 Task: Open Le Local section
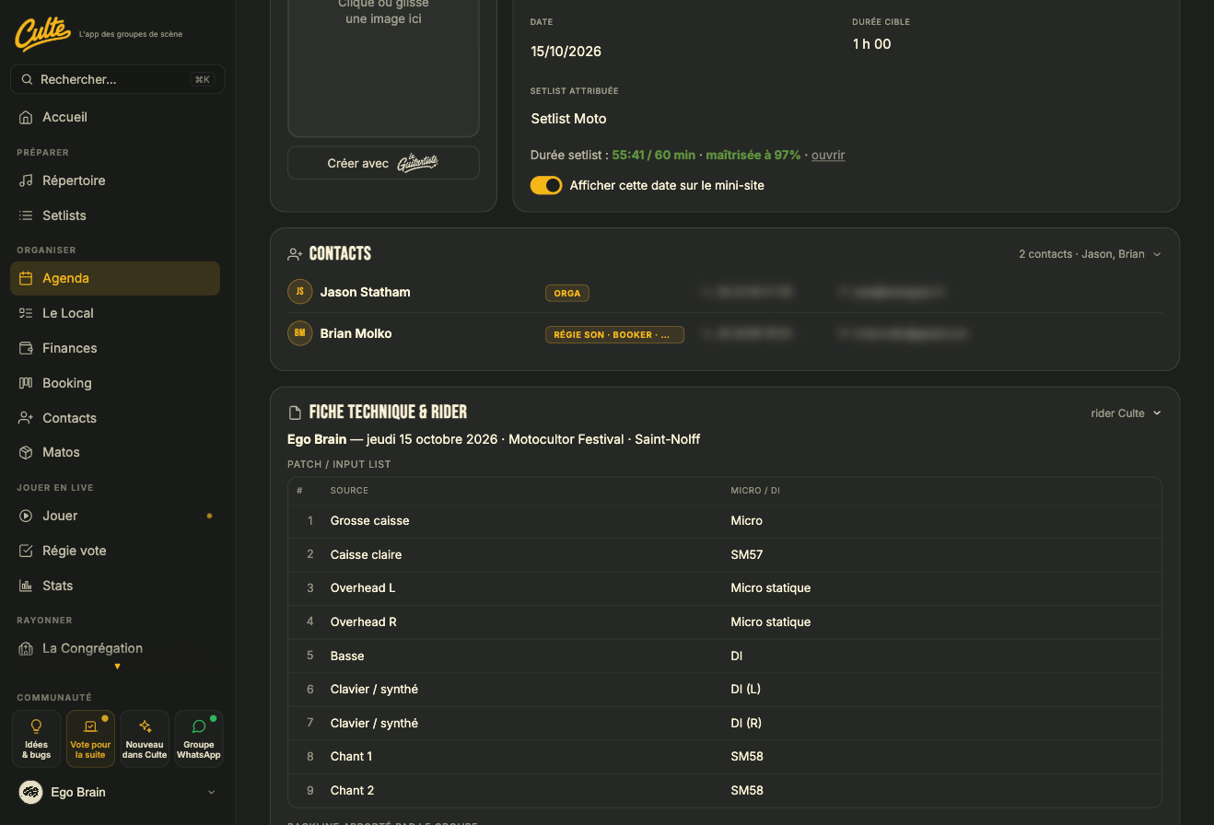[115, 313]
